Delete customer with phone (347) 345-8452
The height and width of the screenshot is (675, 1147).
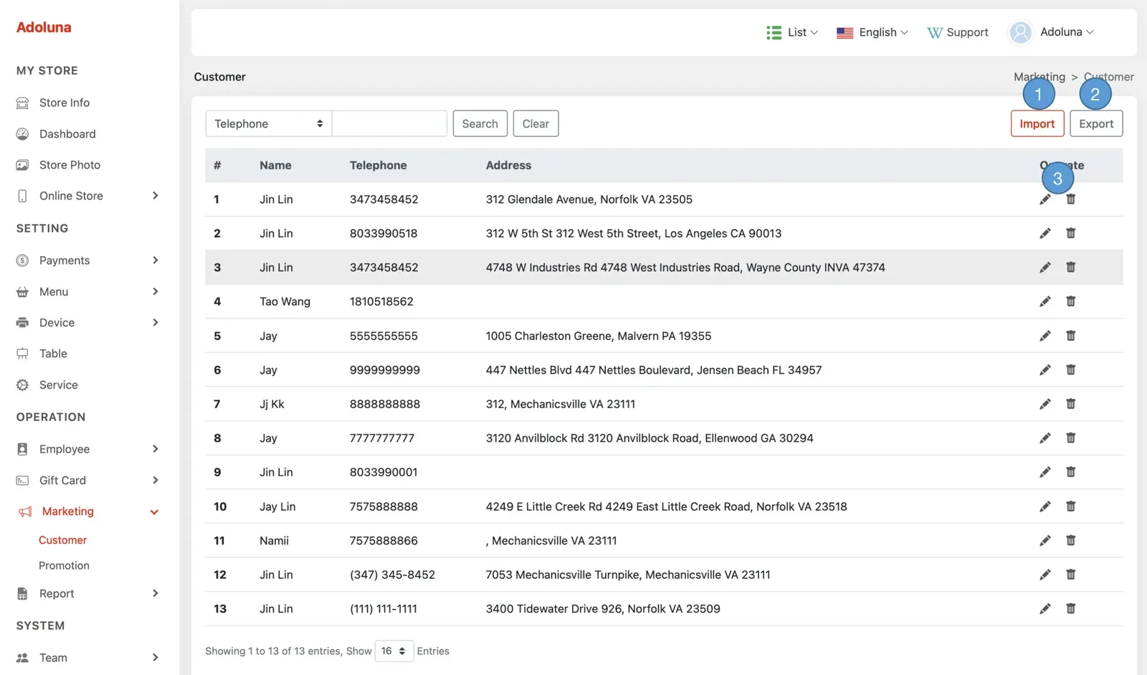coord(1071,575)
